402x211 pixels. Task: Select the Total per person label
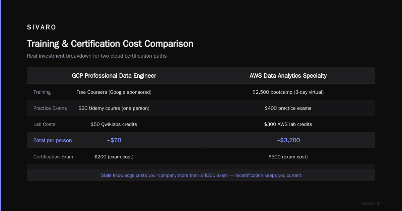53,141
